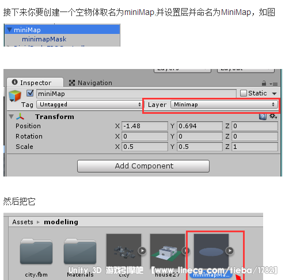304x280 pixels.
Task: Toggle the miniMap active checkbox
Action: (30, 93)
